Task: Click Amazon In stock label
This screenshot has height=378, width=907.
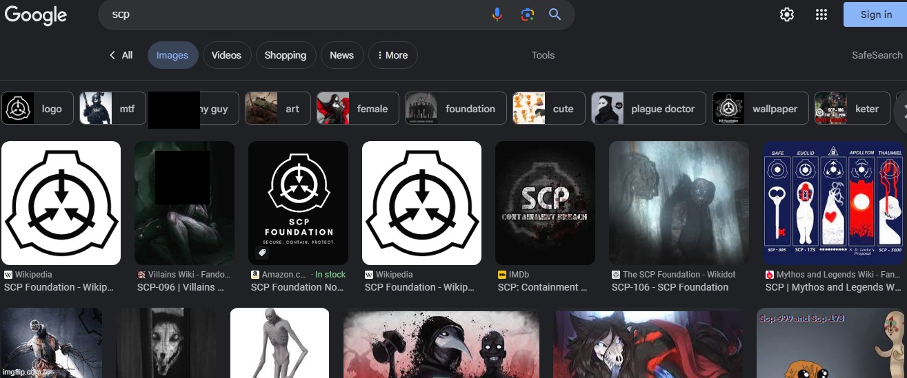Action: point(330,274)
